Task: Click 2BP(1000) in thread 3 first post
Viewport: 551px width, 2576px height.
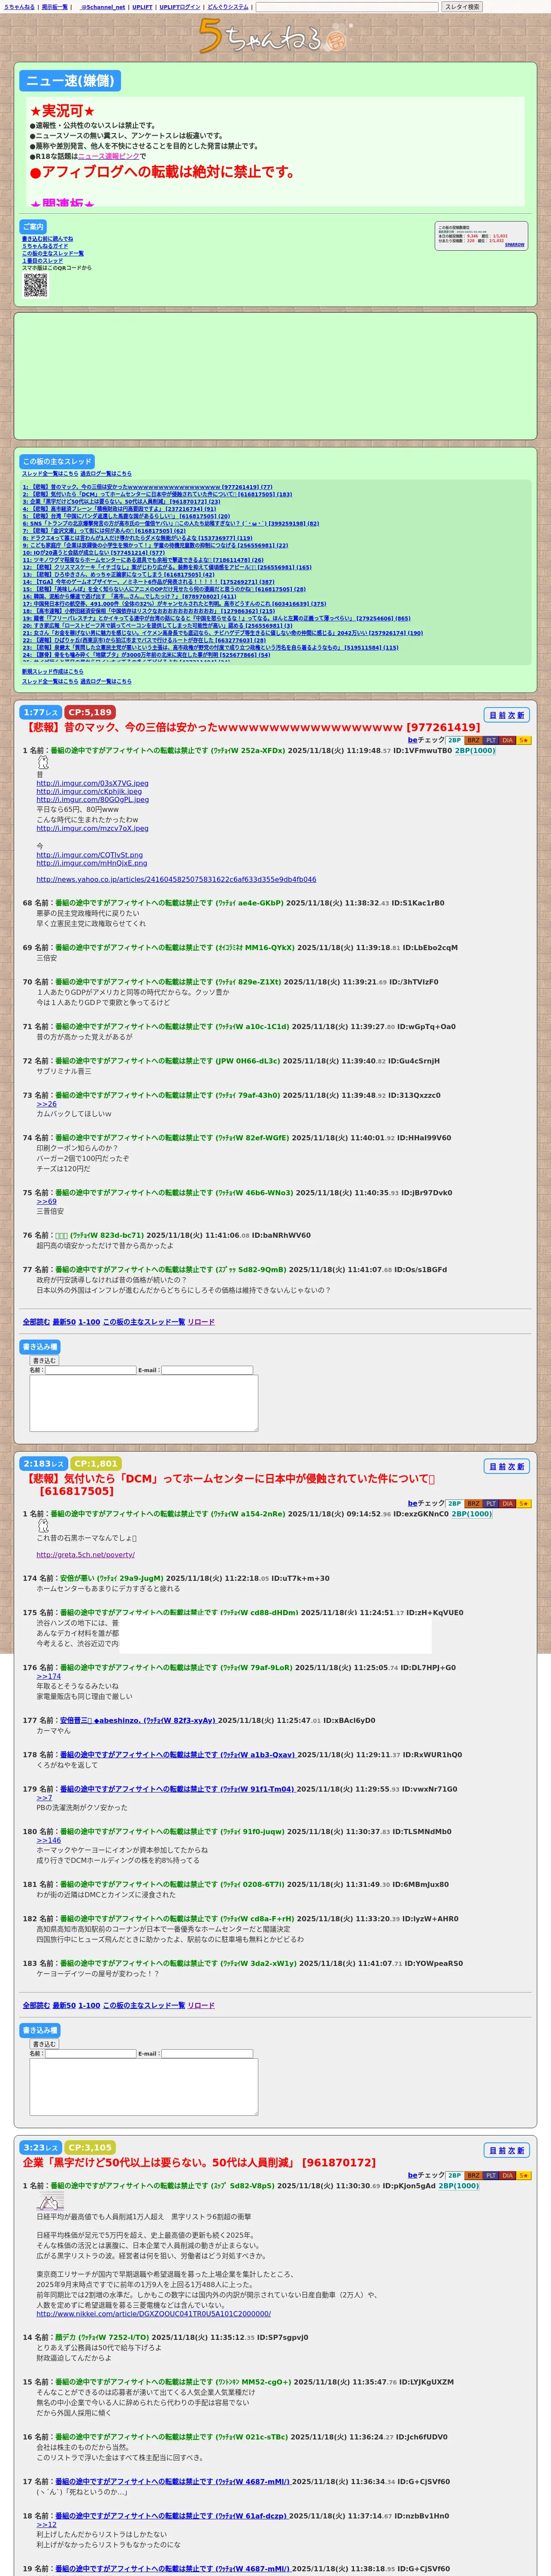Action: [x=459, y=2186]
